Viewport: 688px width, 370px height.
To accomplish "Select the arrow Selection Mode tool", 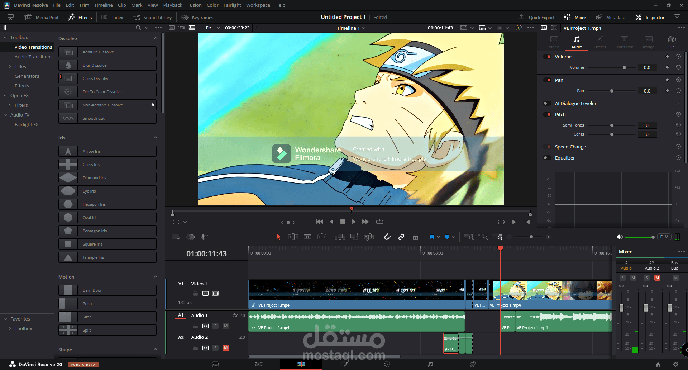I will pyautogui.click(x=278, y=237).
